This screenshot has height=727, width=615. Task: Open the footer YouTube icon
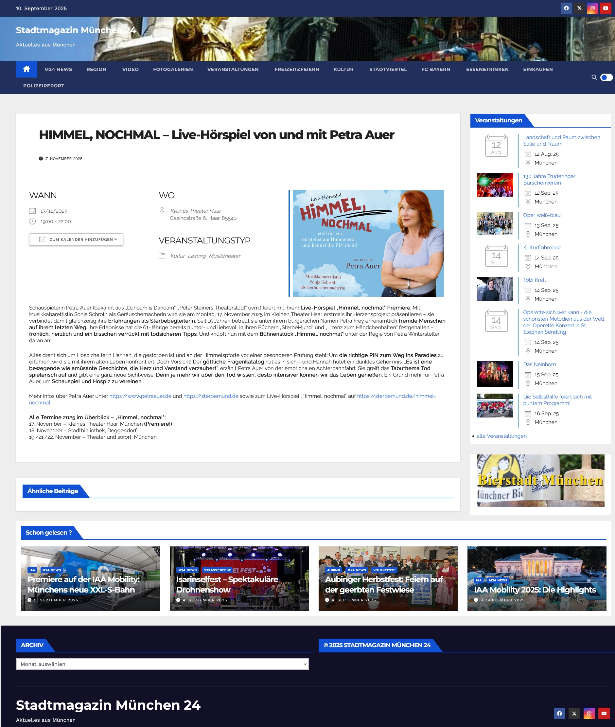tap(604, 713)
